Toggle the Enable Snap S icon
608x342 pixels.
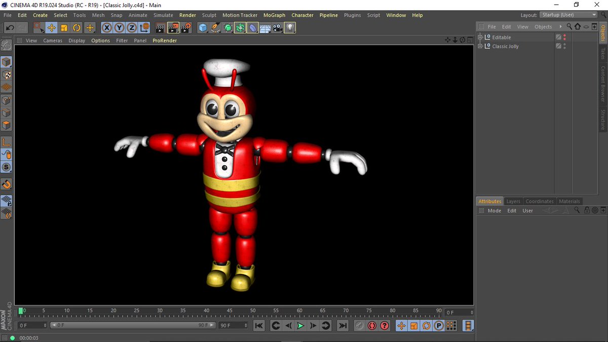[x=6, y=167]
